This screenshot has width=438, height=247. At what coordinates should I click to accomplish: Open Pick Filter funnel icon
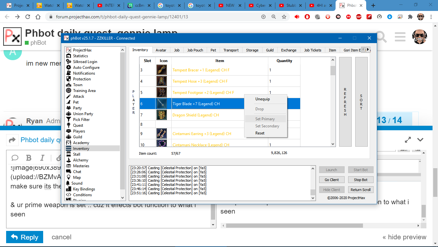point(68,120)
